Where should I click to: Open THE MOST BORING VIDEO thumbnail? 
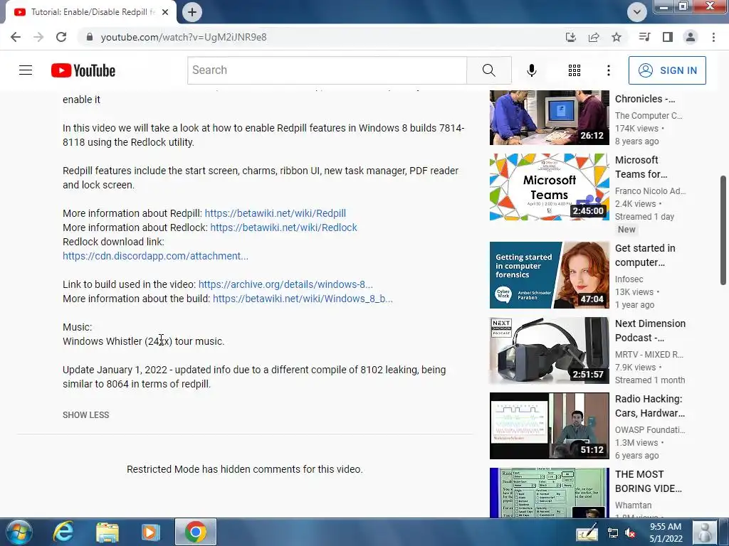[549, 493]
